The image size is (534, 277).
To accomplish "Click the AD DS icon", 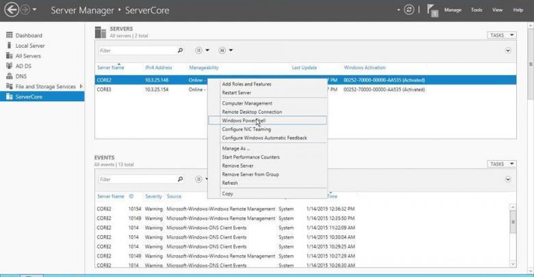I will [x=9, y=66].
